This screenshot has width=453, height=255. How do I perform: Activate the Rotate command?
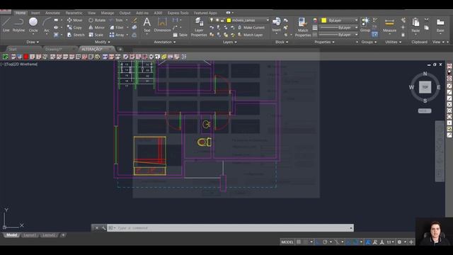97,21
